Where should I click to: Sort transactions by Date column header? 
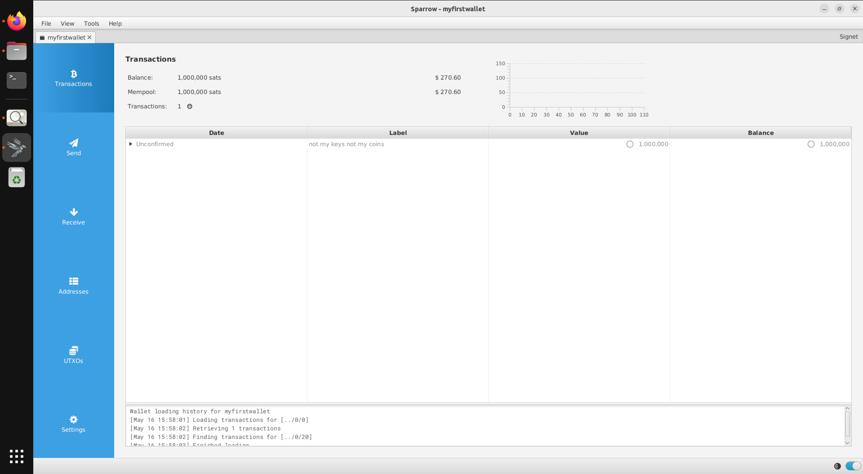216,133
